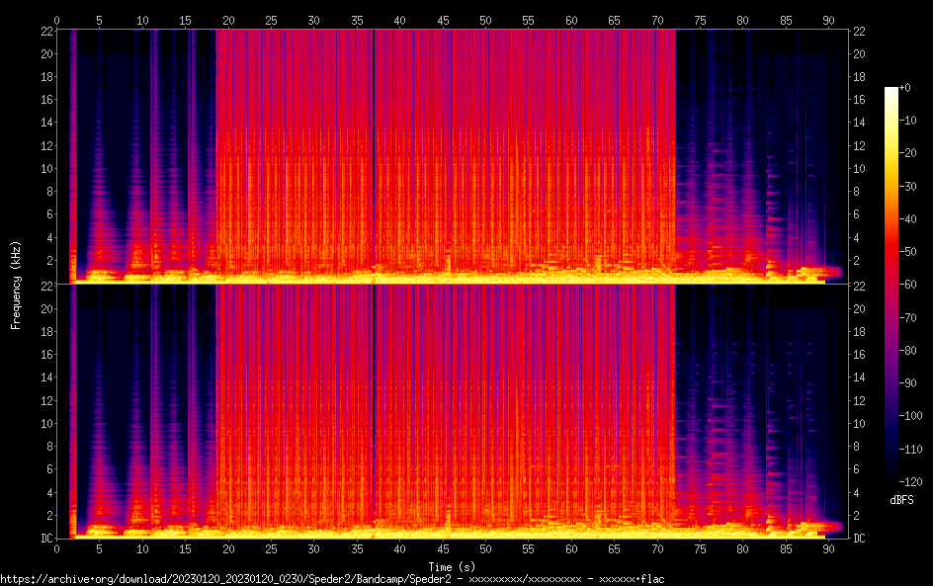The height and width of the screenshot is (586, 933).
Task: Click the 70 second tick on the bottom time axis
Action: tap(656, 549)
